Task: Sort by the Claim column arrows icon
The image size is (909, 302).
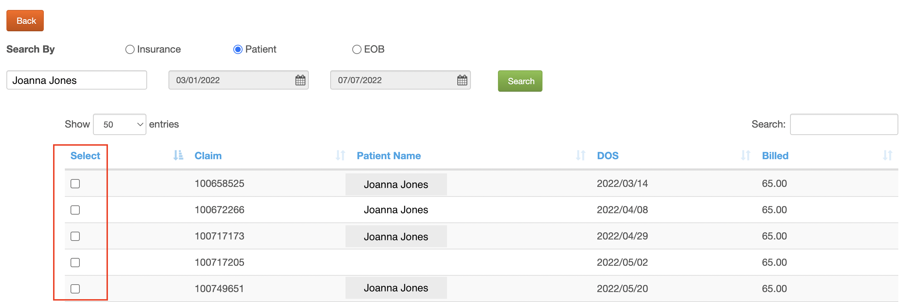Action: coord(340,155)
